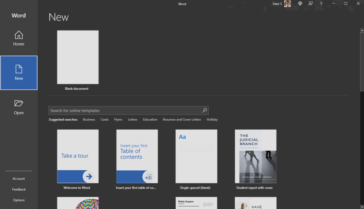Screen dimensions: 364x209
Task: Open a document via the Open folder icon
Action: click(18, 106)
